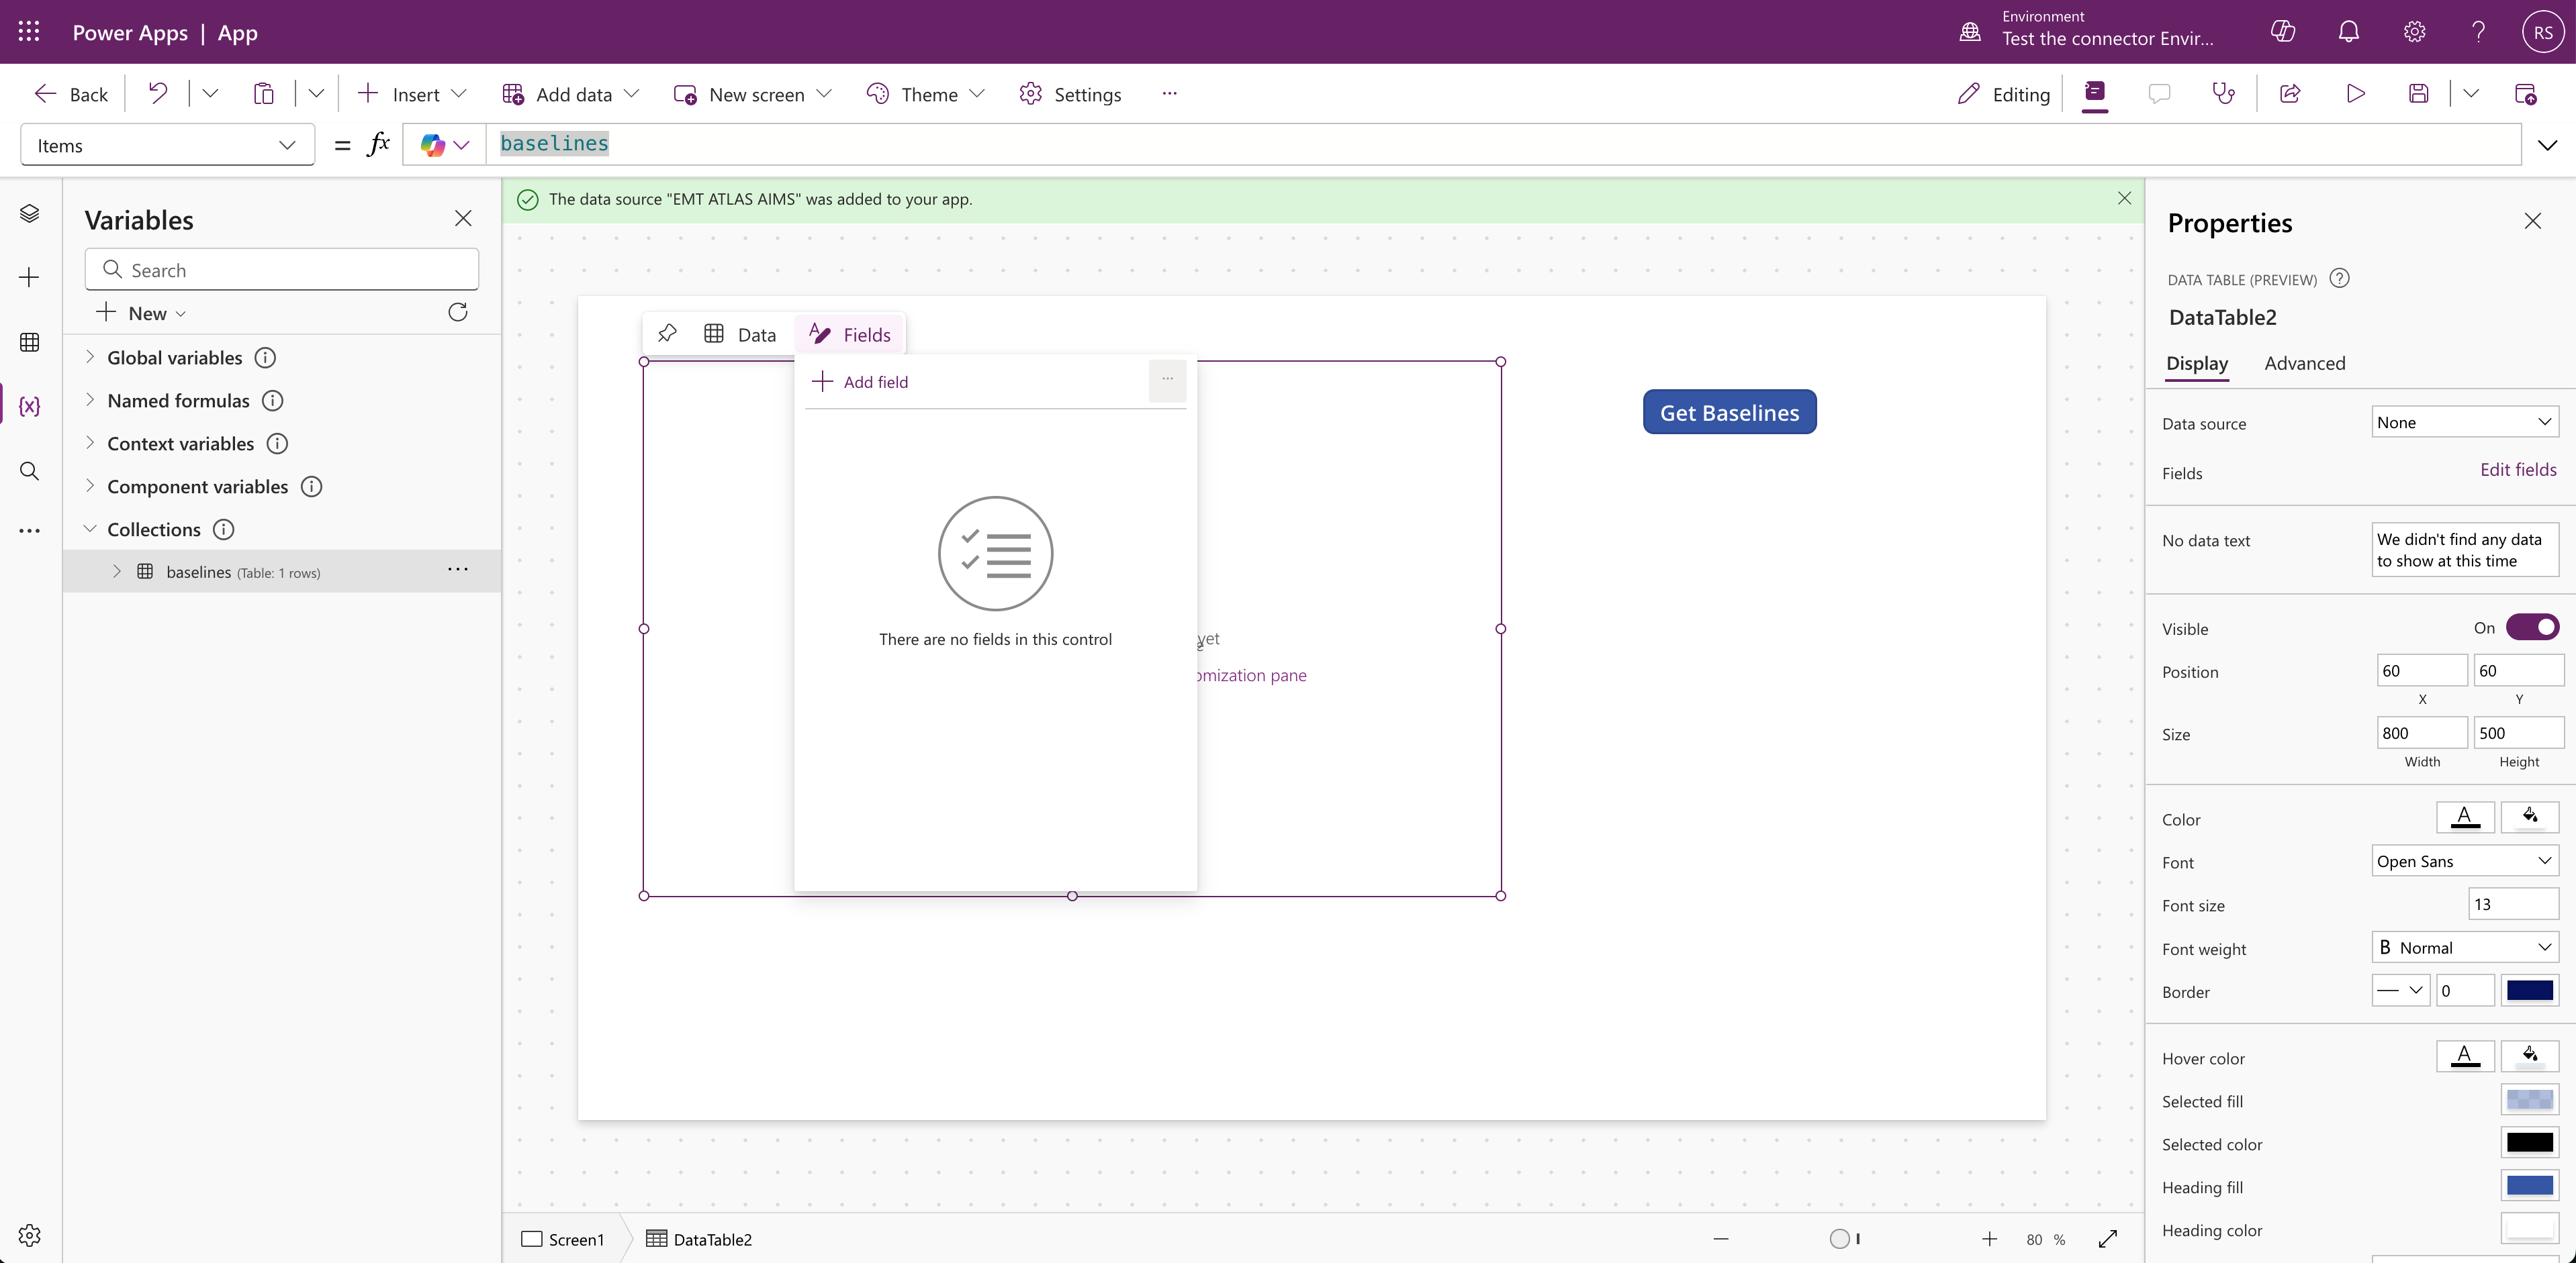The image size is (2576, 1263).
Task: Click the Save icon in toolbar
Action: coord(2418,94)
